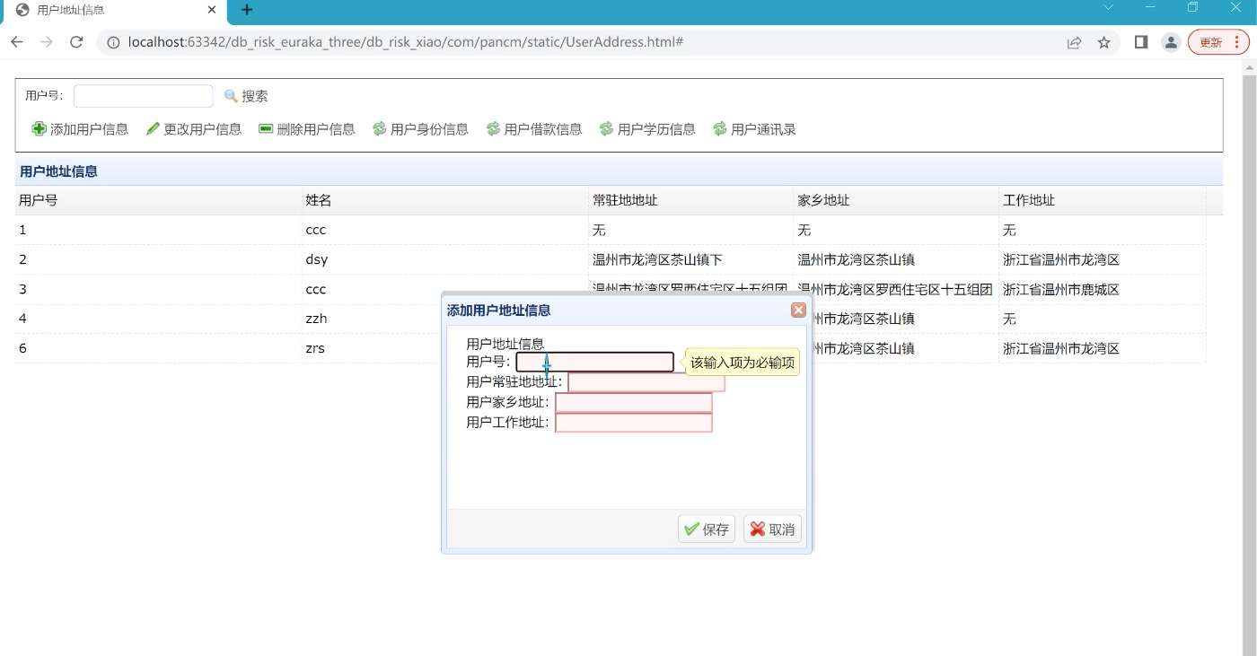Bookmark this page with star icon
This screenshot has height=656, width=1257.
coord(1104,42)
